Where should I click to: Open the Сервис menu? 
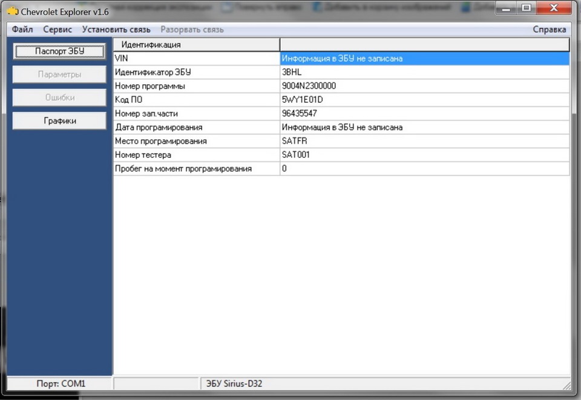pos(57,29)
